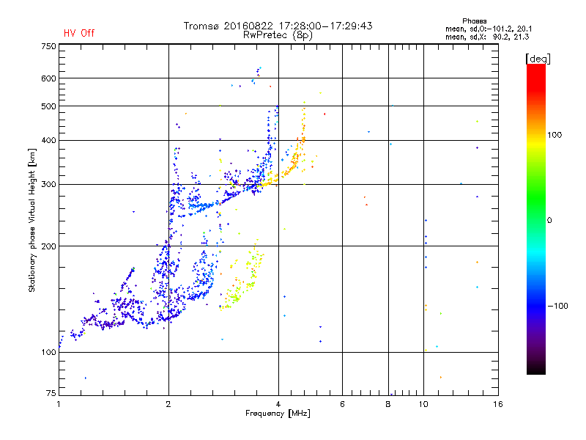Click the Frequency [MHz] axis label
The height and width of the screenshot is (440, 586).
tap(278, 414)
